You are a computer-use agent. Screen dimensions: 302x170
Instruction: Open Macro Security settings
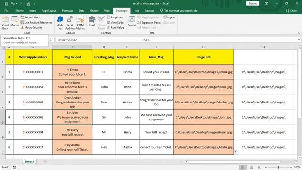point(32,27)
